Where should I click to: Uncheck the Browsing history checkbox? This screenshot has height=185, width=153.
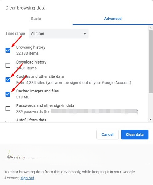pyautogui.click(x=8, y=50)
